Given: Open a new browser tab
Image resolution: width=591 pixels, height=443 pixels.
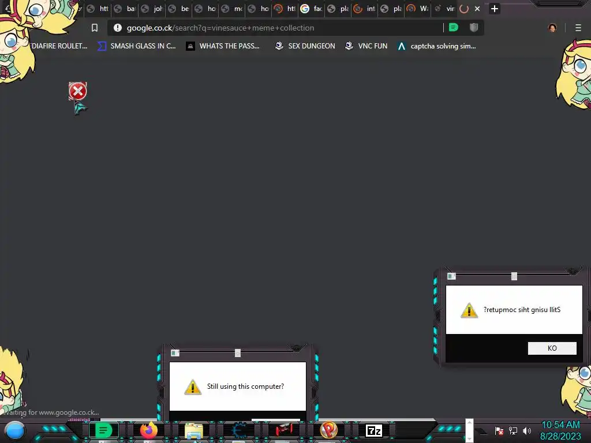Looking at the screenshot, I should pyautogui.click(x=495, y=9).
